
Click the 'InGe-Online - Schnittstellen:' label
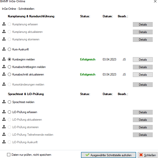(18, 9)
